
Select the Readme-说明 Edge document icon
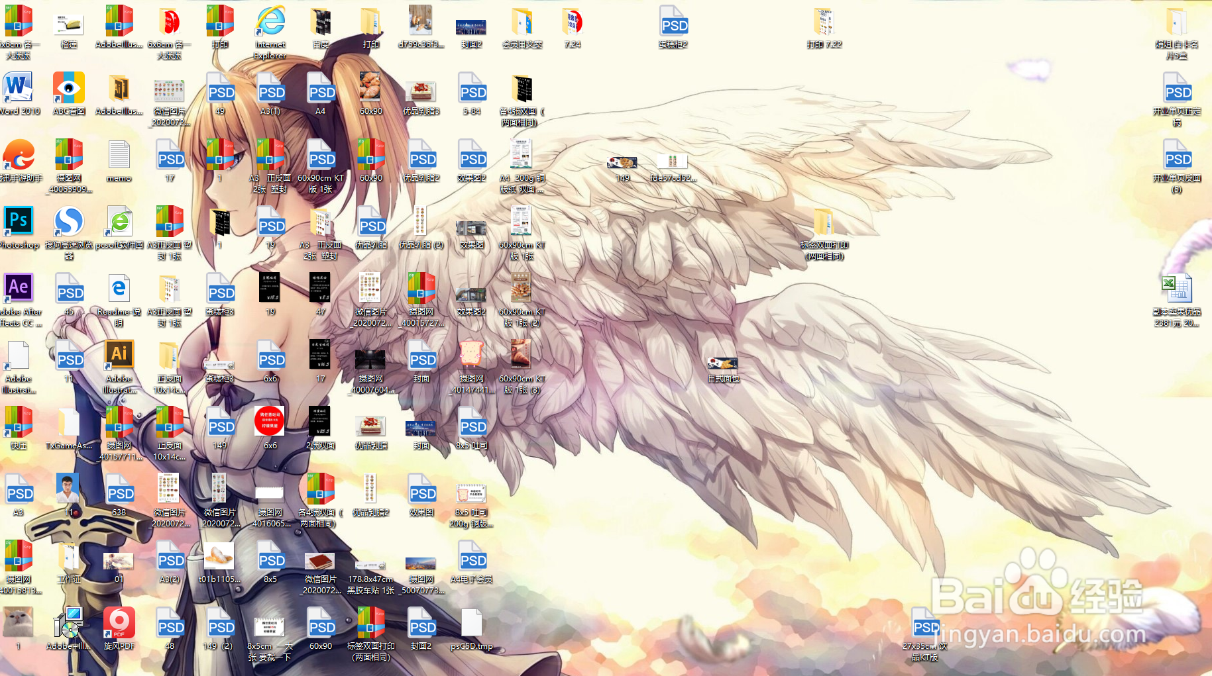coord(119,300)
